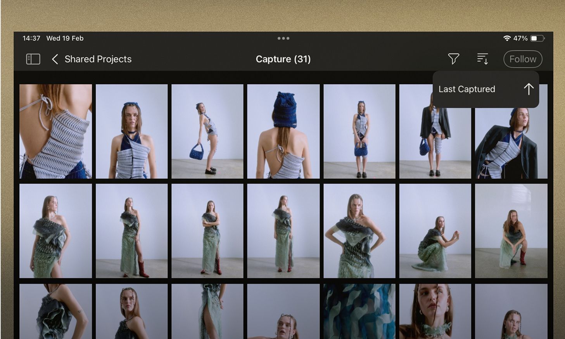Tap the battery indicator icon
565x339 pixels.
(x=537, y=38)
